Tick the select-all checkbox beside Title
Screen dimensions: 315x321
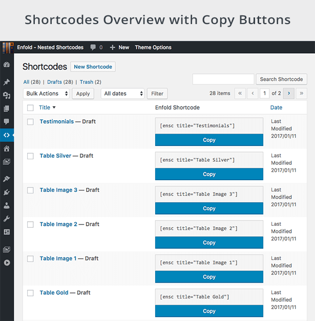tap(30, 108)
